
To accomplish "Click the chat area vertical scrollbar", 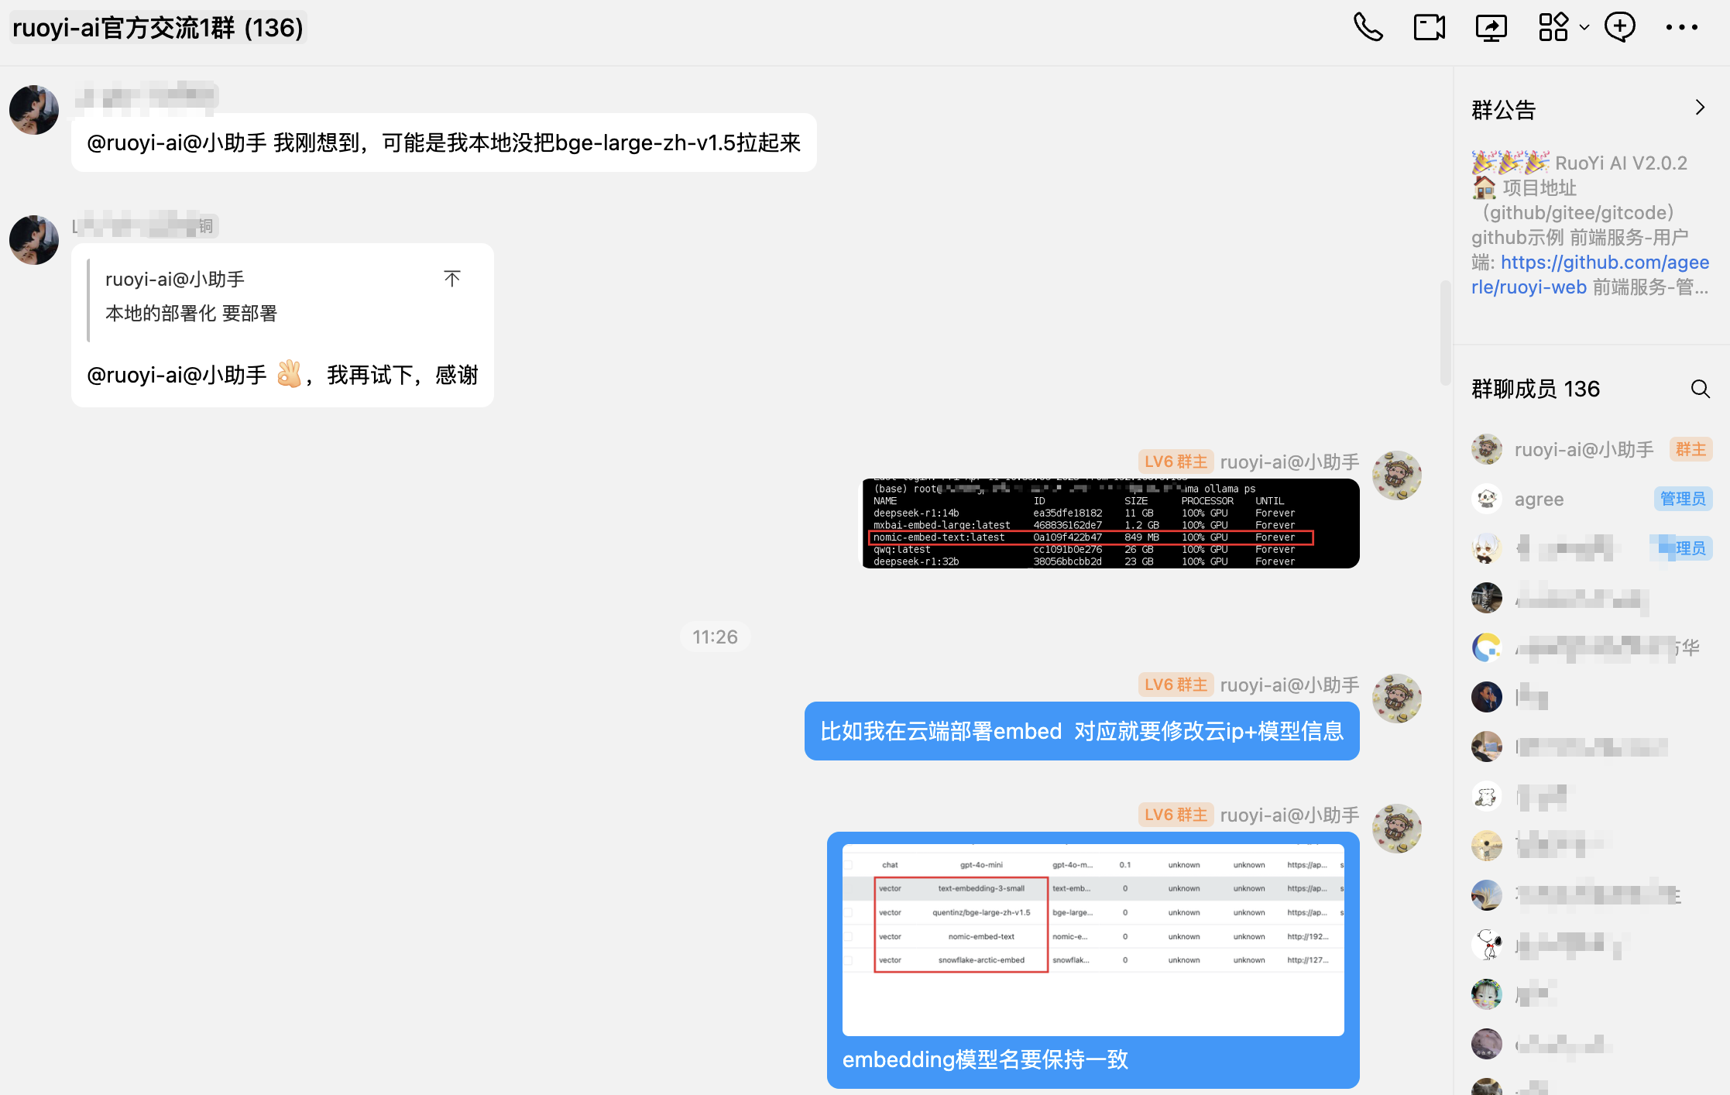I will point(1444,333).
